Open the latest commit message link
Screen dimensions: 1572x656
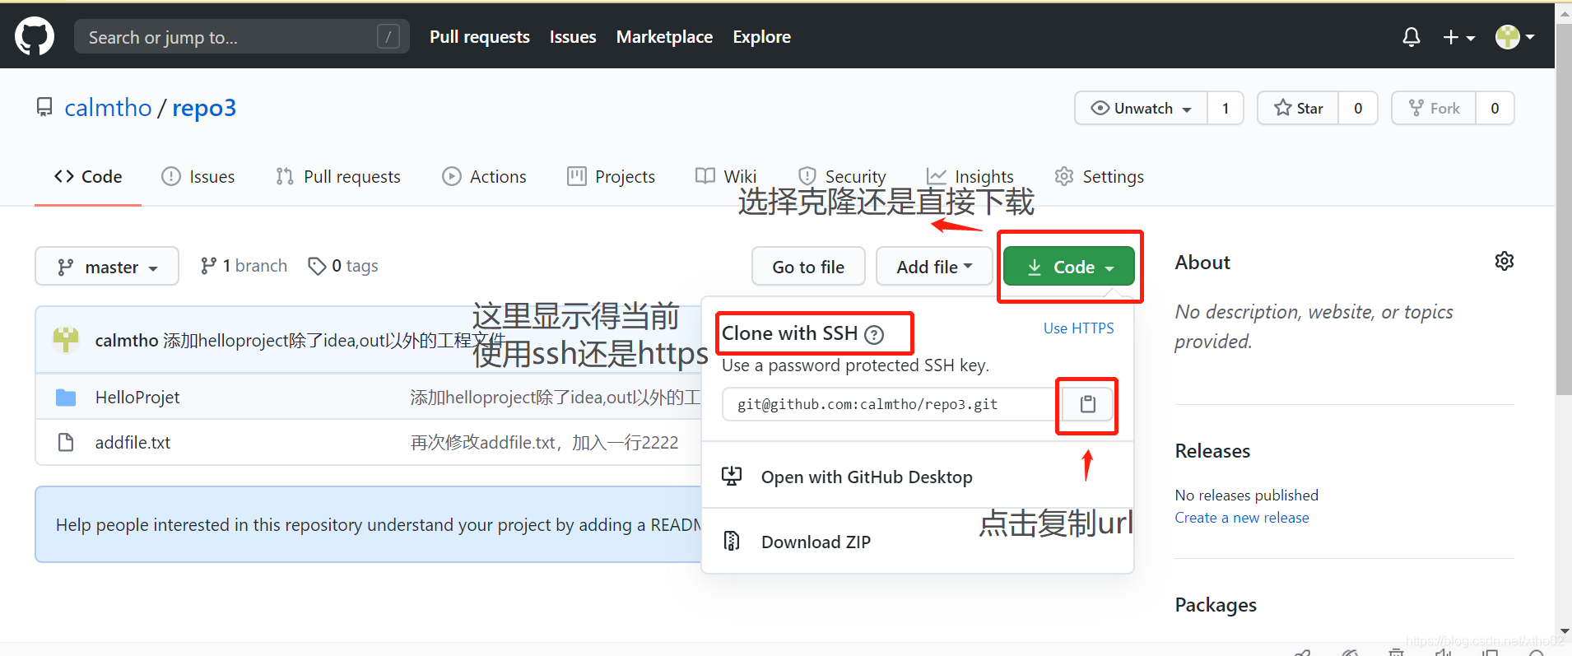pyautogui.click(x=334, y=341)
